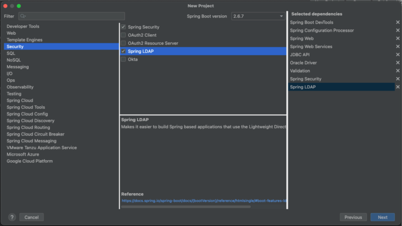This screenshot has height=226, width=402.
Task: Open the Spring LDAP reference docs link
Action: pos(204,200)
